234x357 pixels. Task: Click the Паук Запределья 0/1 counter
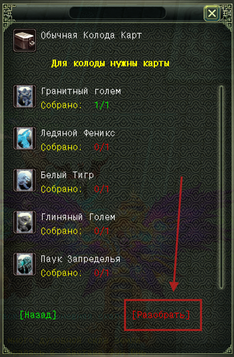click(102, 273)
